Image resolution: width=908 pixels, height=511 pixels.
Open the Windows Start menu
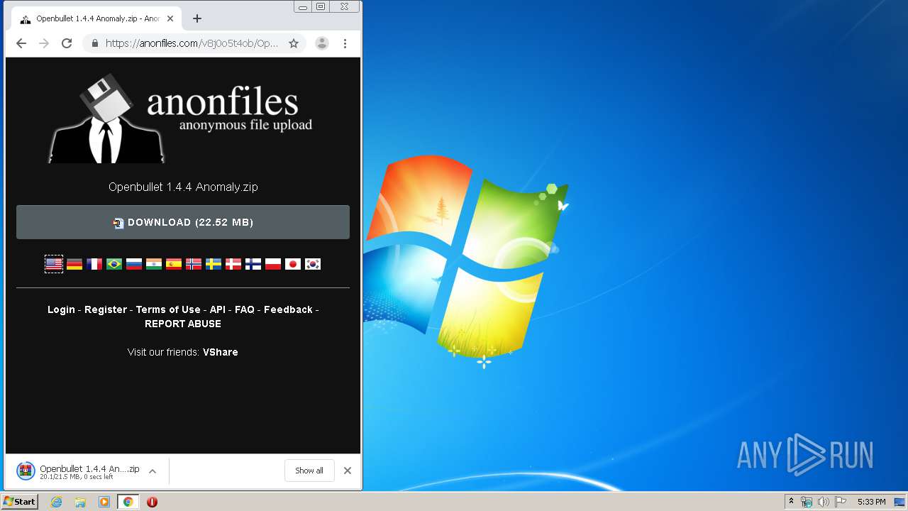click(19, 502)
